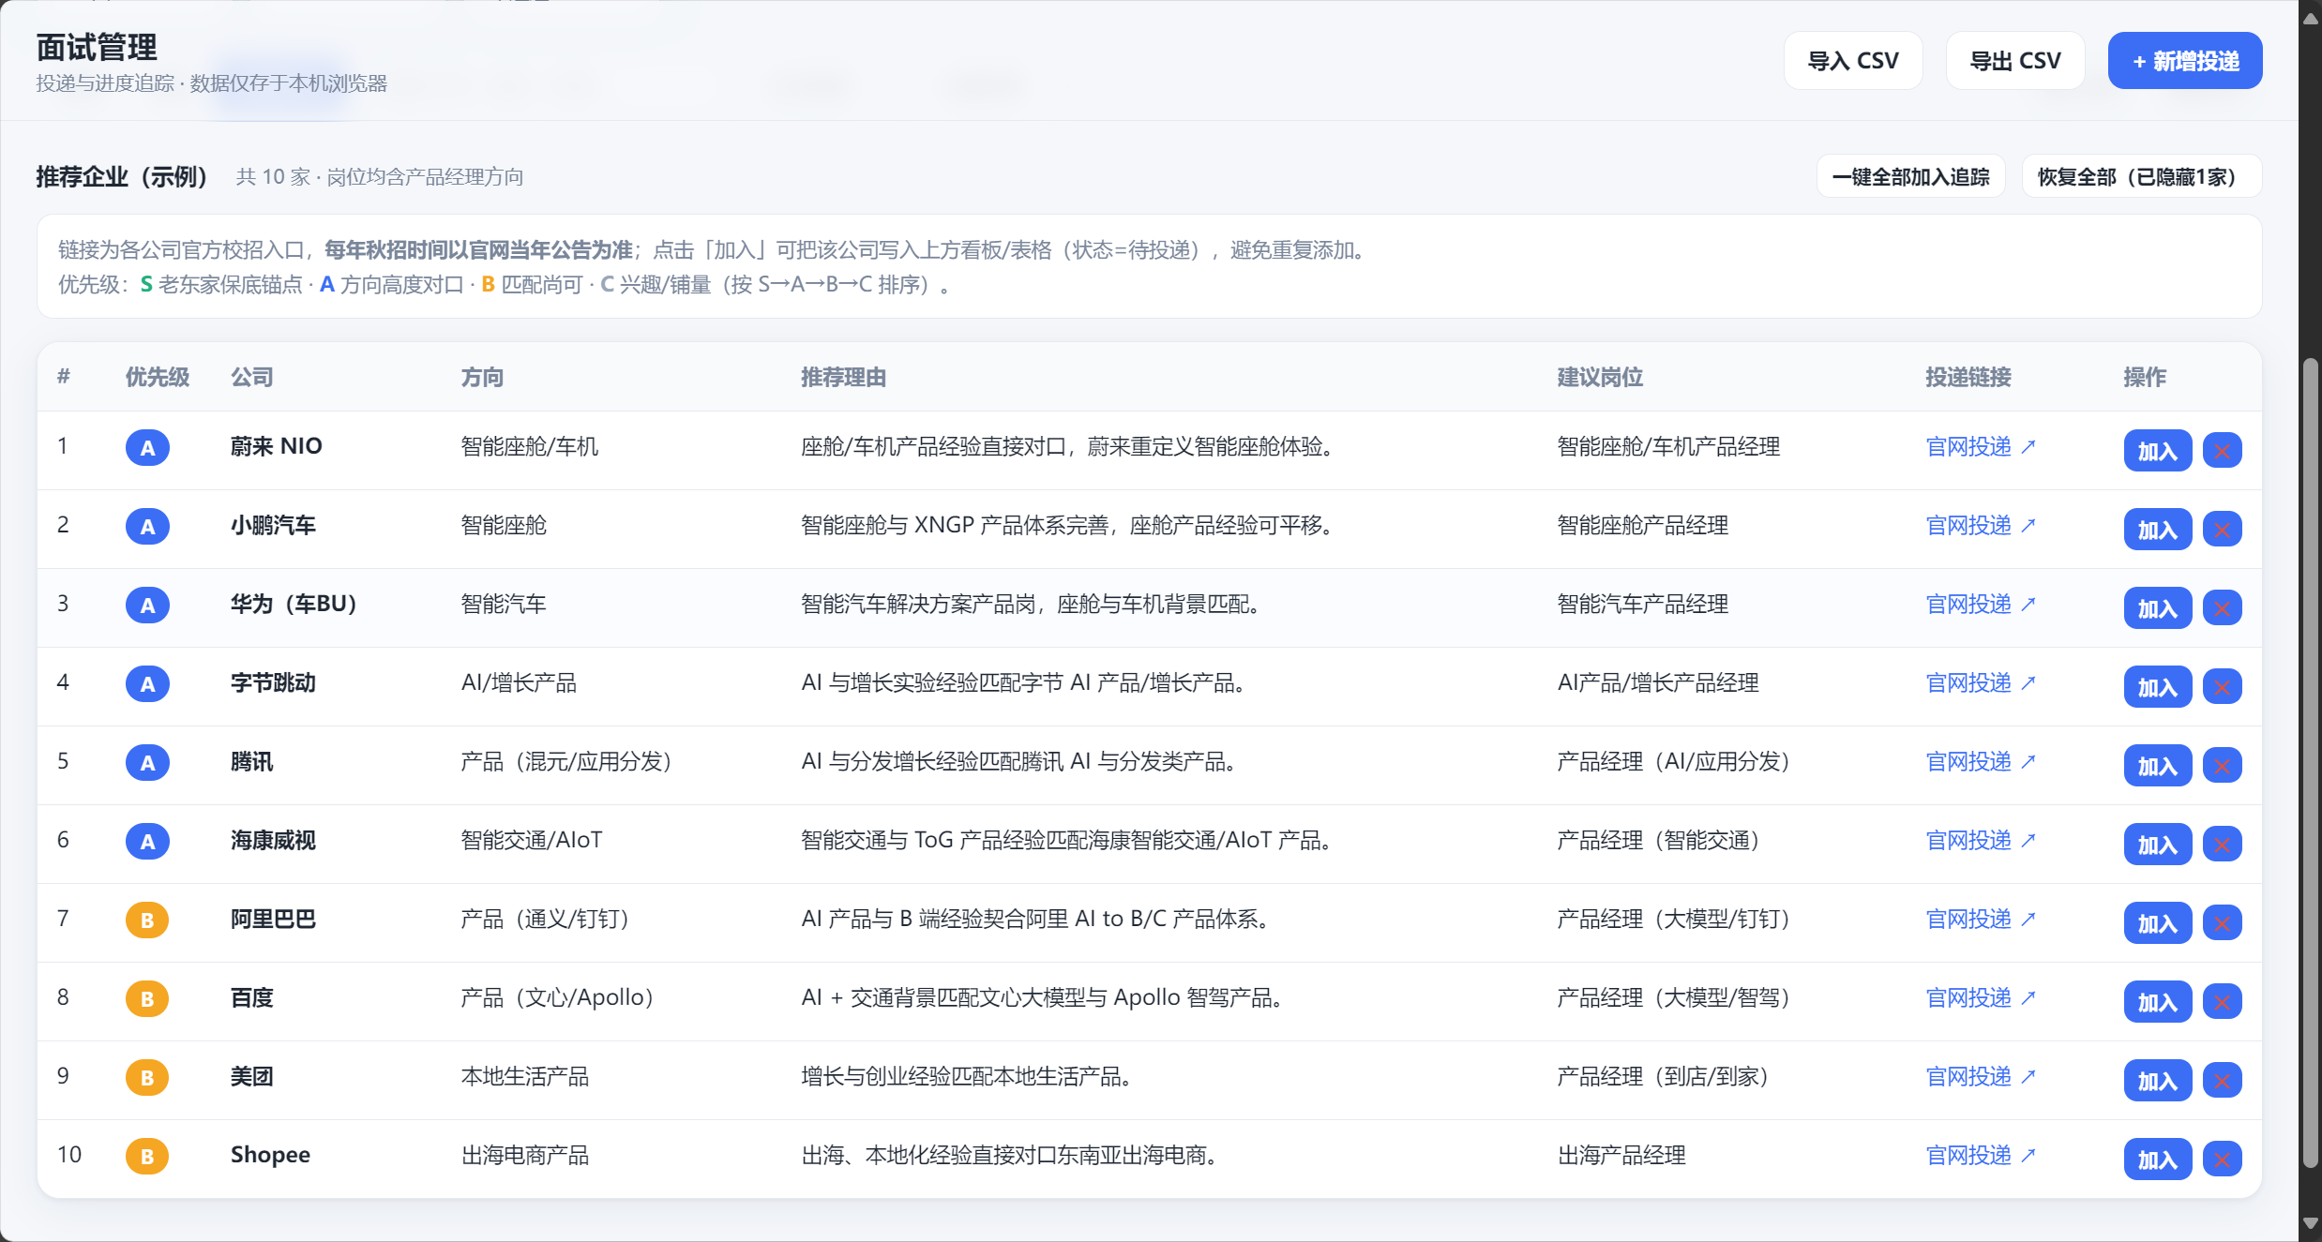Remove 腾讯 row with red X
The width and height of the screenshot is (2322, 1242).
coord(2222,766)
